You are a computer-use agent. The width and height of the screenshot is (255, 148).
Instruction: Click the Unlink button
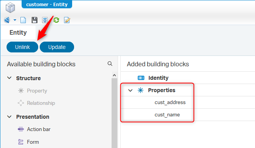tap(22, 47)
